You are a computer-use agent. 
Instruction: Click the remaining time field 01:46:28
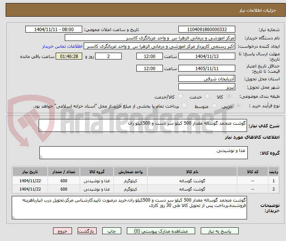coord(69,56)
